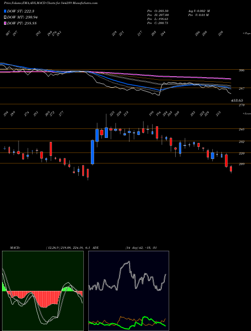Select the 'DOW MT: 230.94' label
251x331 pixels.
click(x=23, y=18)
